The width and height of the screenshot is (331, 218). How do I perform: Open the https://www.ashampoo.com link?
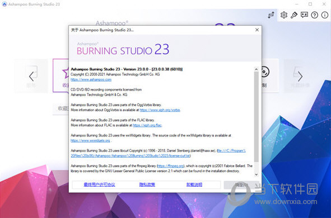pos(91,79)
